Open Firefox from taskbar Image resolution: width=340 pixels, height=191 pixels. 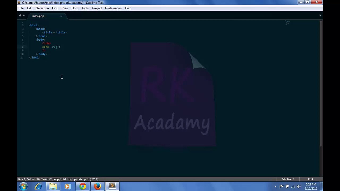[x=97, y=186]
